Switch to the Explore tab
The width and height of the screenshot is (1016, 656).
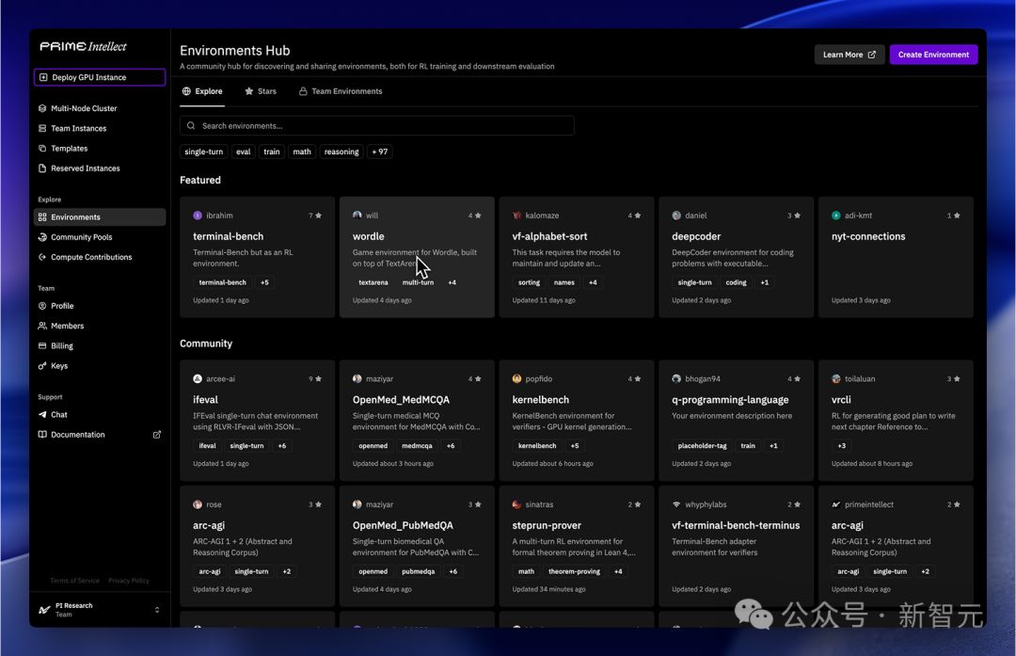coord(202,91)
